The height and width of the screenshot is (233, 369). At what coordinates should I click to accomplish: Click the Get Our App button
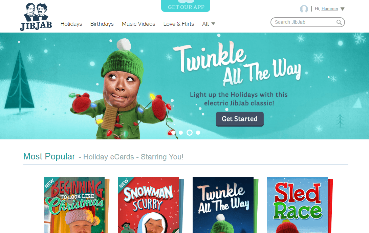click(186, 6)
